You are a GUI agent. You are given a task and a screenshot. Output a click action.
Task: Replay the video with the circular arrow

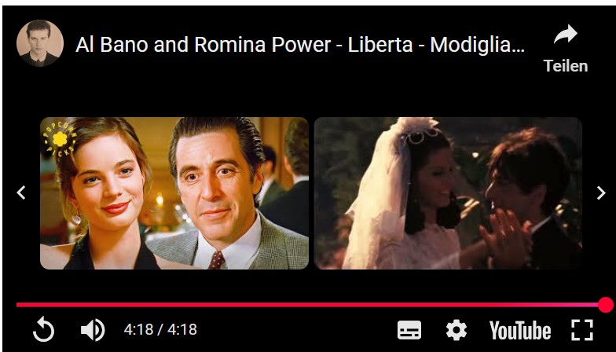43,330
